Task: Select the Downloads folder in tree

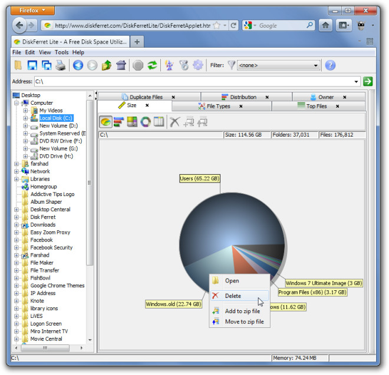Action: [42, 224]
